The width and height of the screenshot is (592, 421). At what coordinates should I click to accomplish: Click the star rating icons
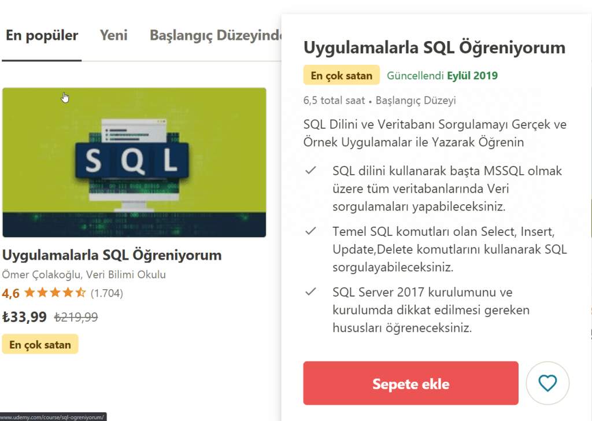coord(54,293)
